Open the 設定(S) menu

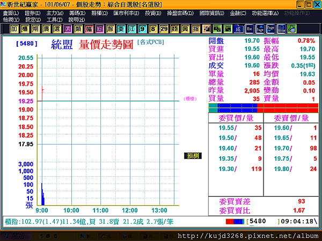tap(33, 20)
